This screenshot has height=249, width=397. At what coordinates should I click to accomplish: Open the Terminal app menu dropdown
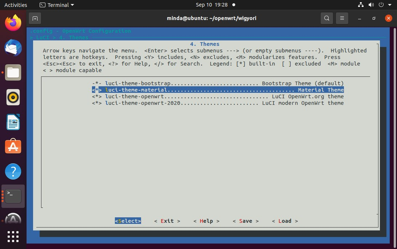tap(57, 5)
